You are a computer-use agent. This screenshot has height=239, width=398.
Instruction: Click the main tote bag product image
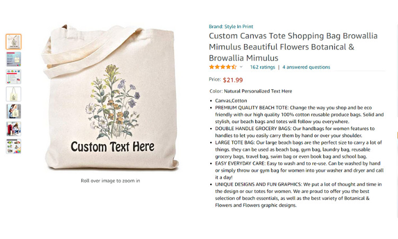click(x=110, y=97)
